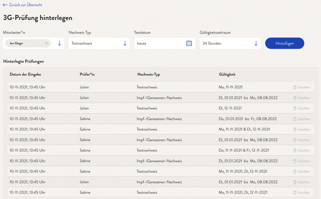Click 'Testnachweis' in the 'Do, 11-11-2021 & Fr' row

(147, 150)
